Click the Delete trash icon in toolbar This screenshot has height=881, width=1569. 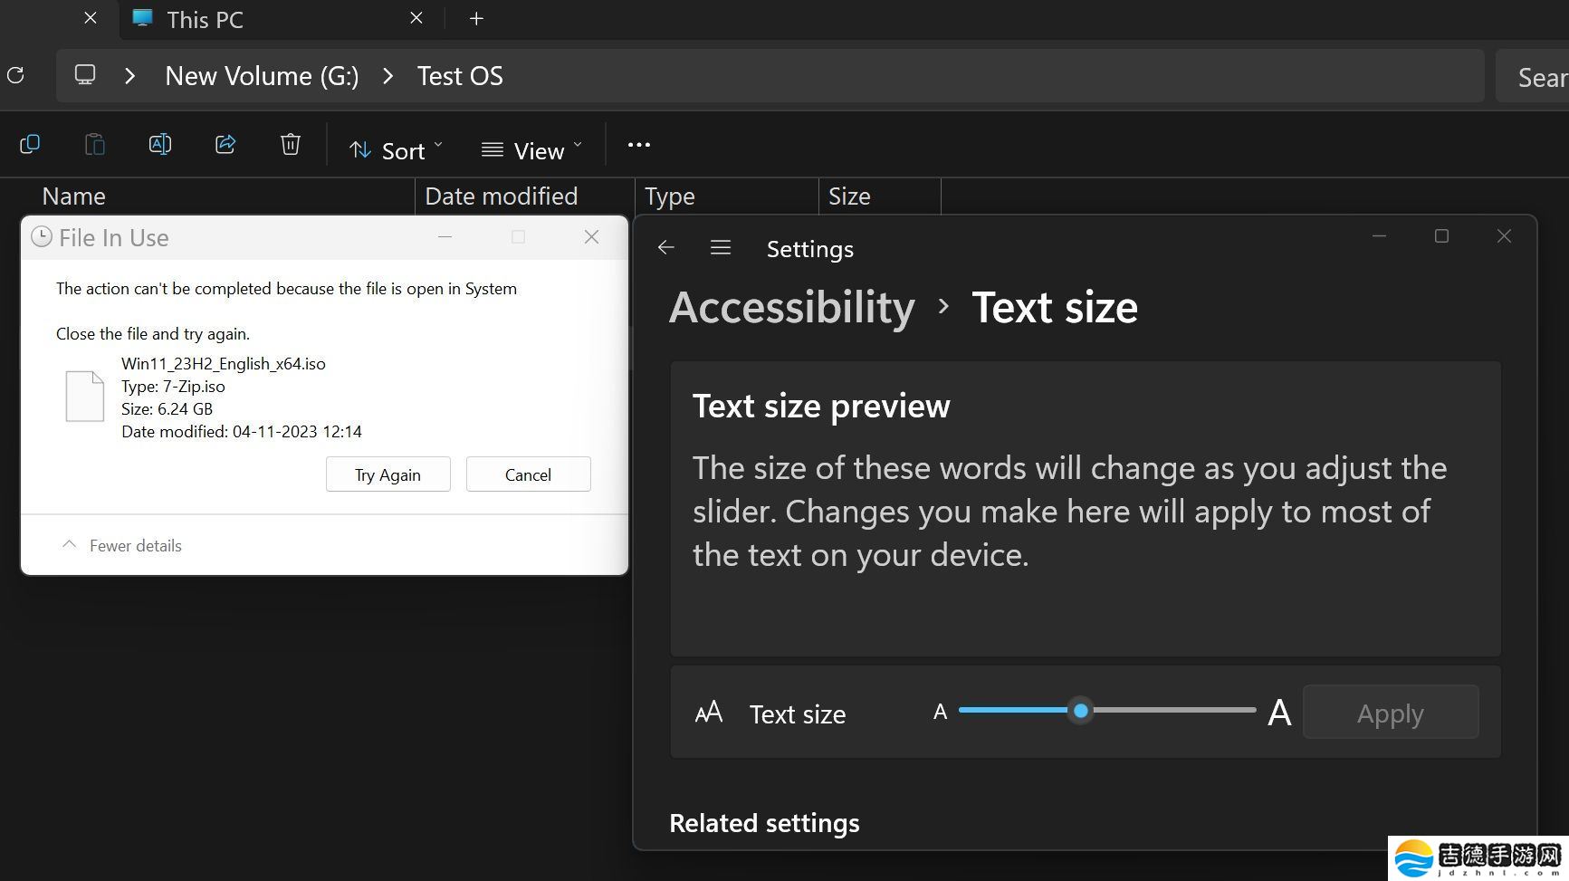[291, 144]
